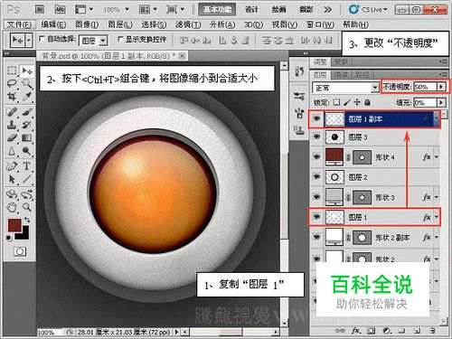
Task: Select the Line tool
Action: pos(27,179)
